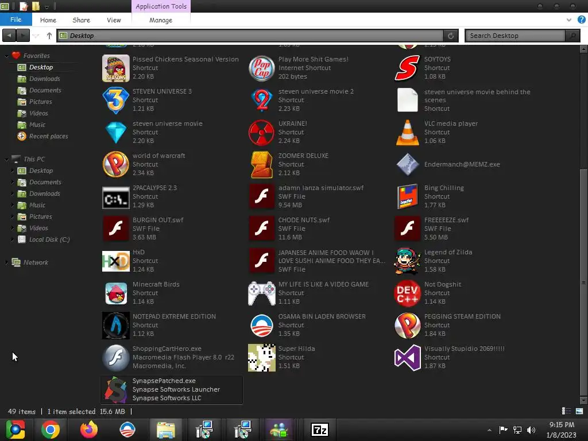Image resolution: width=588 pixels, height=441 pixels.
Task: Collapse the This PC tree section
Action: point(6,160)
